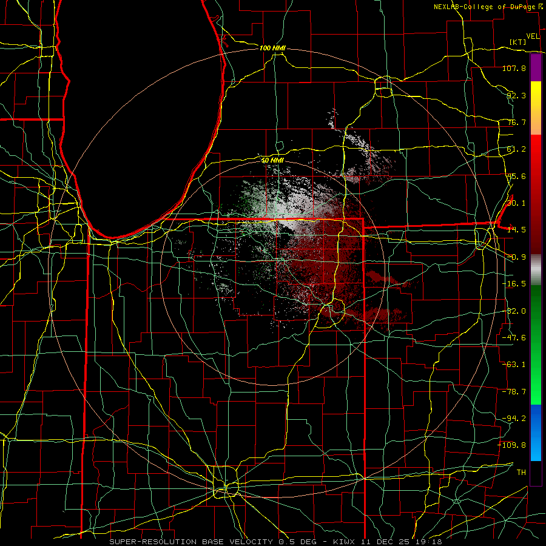Click the 50 NMI range ring label
The height and width of the screenshot is (546, 546).
(272, 160)
